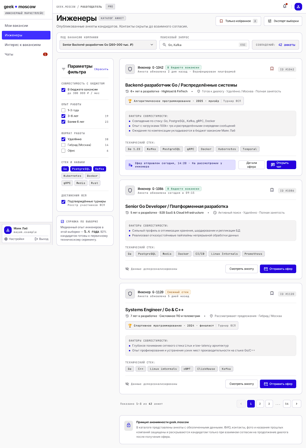The width and height of the screenshot is (306, 448).
Task: Click the search magnifier icon
Action: click(x=164, y=45)
